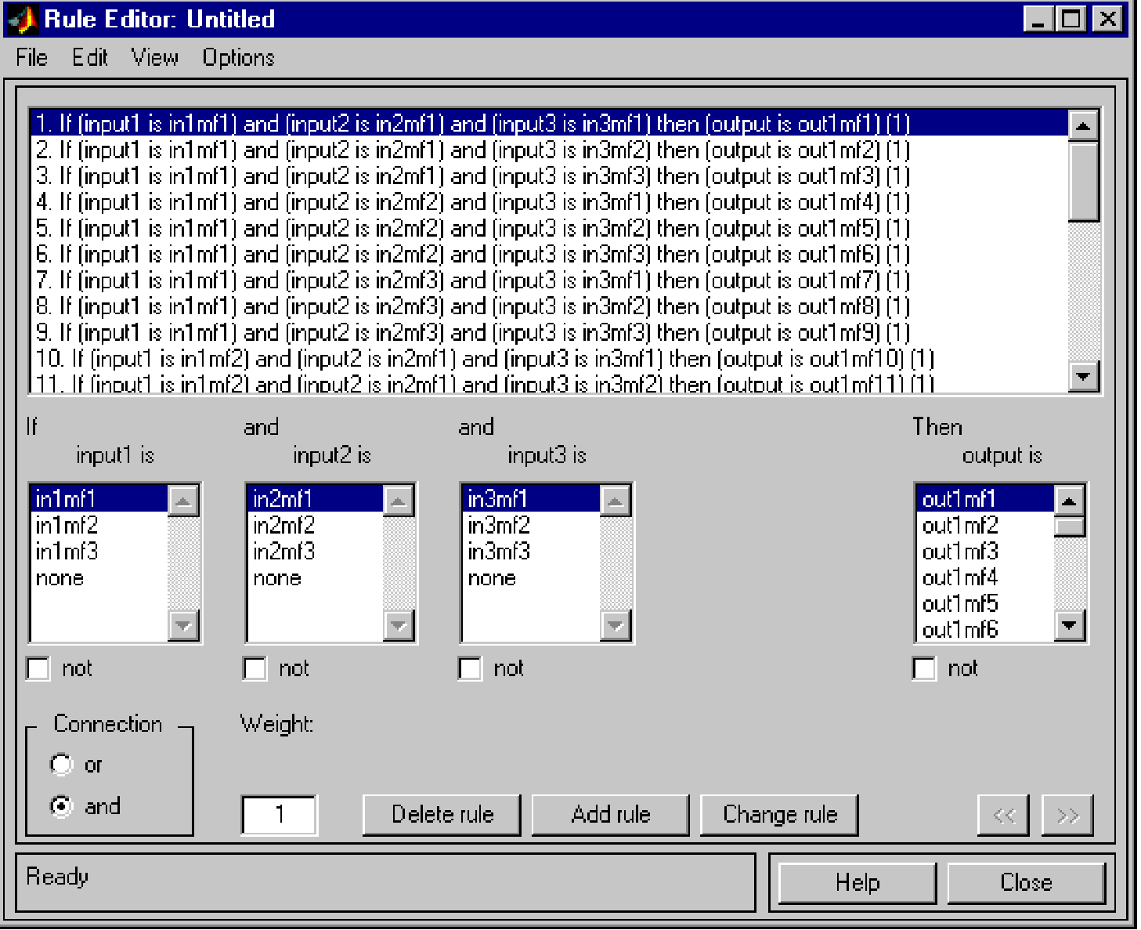Select in3mf3 in the input3 list

[x=531, y=552]
